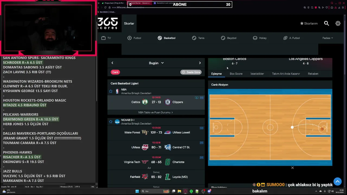Click the browser reload icon
This screenshot has height=195, width=347.
coord(105,7)
